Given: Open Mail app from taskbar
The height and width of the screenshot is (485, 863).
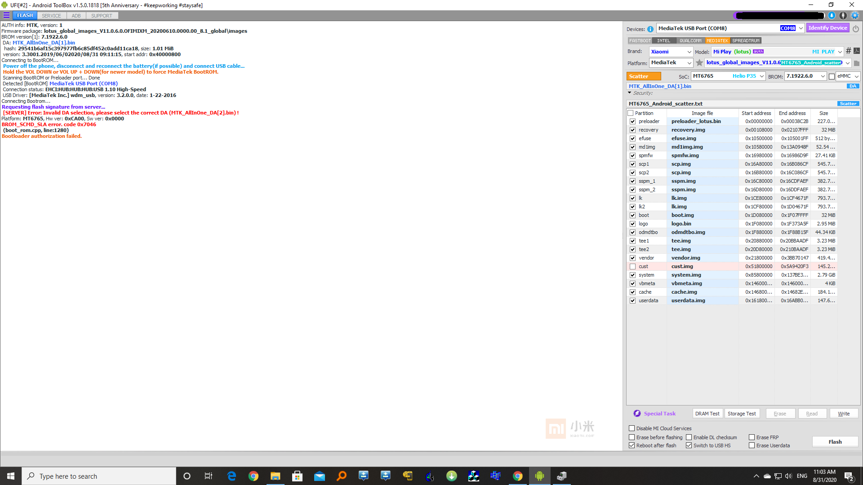Looking at the screenshot, I should coord(319,476).
